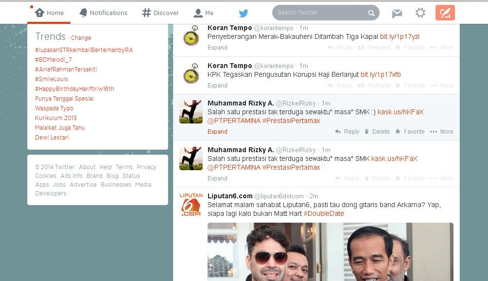Open Koran Tempo avatar on Penyeberangan tweet
Screen dimensions: 488x281
coord(191,35)
